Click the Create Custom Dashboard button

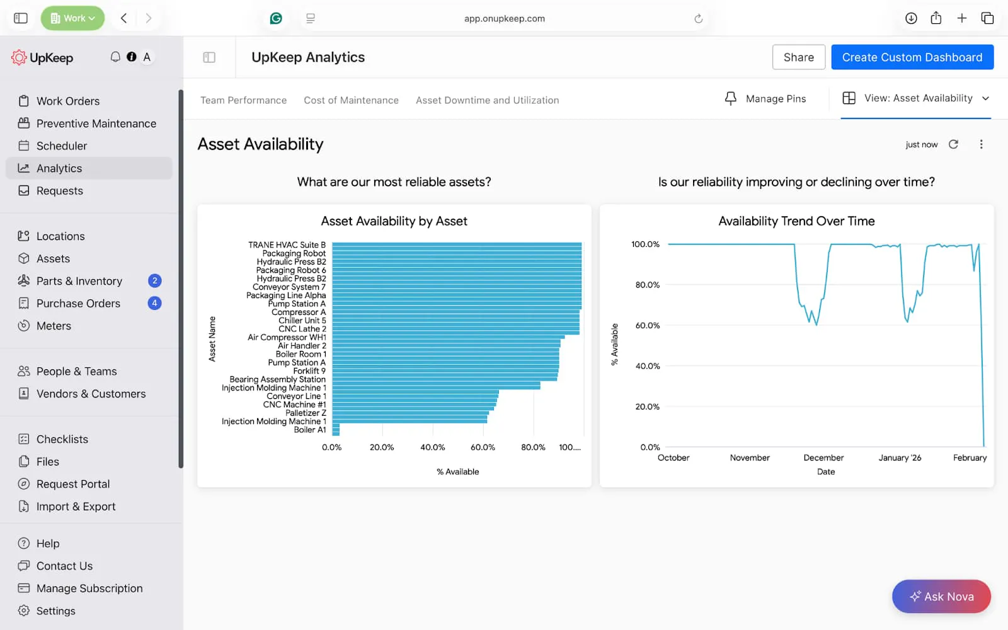pos(912,57)
